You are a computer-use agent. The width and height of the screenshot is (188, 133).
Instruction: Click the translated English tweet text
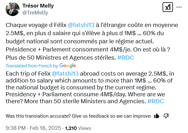click(x=90, y=87)
